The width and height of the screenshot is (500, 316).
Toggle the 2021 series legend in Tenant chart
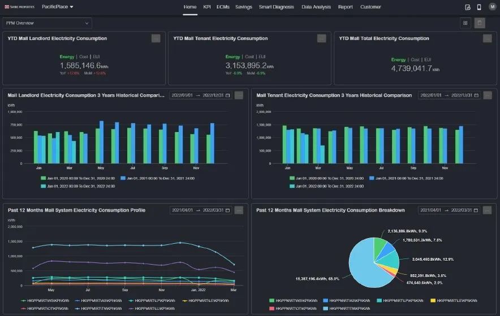pyautogui.click(x=406, y=178)
